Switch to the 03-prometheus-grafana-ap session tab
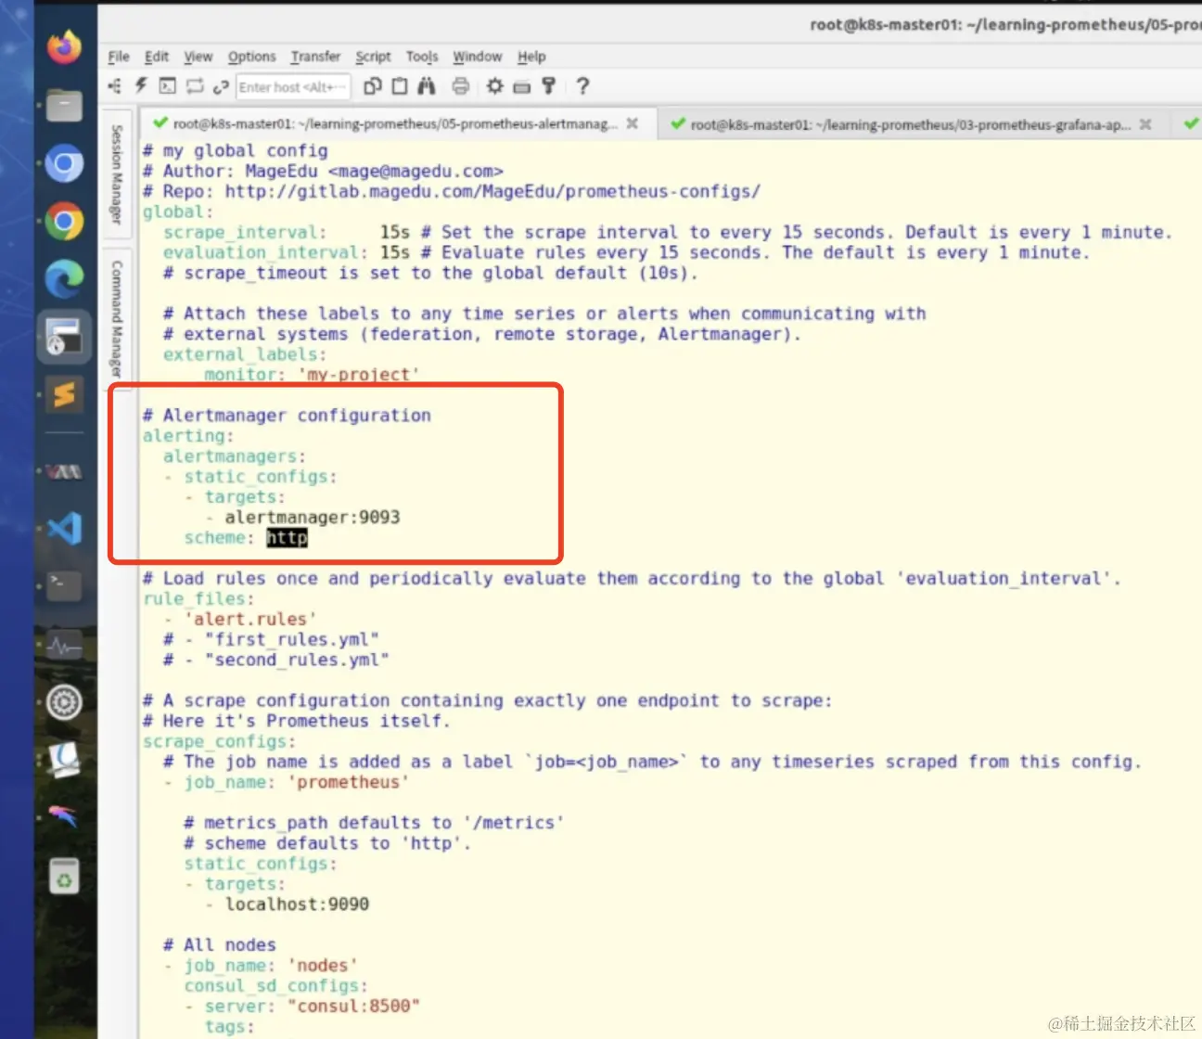 coord(911,124)
